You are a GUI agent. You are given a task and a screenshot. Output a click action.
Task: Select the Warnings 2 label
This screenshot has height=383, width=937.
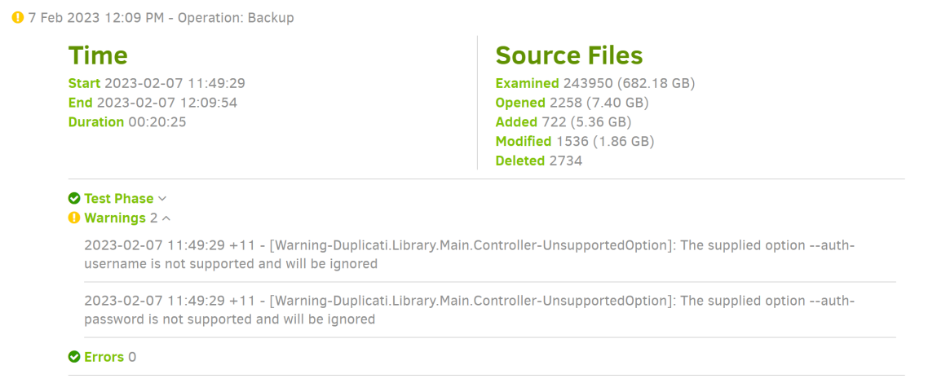point(120,218)
